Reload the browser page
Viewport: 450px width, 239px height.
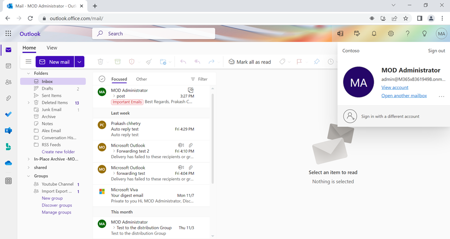(x=30, y=18)
